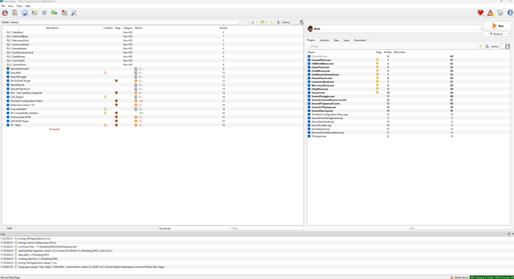Switch to the Downloads tab
Viewport: 514px width, 279px height.
[x=360, y=40]
